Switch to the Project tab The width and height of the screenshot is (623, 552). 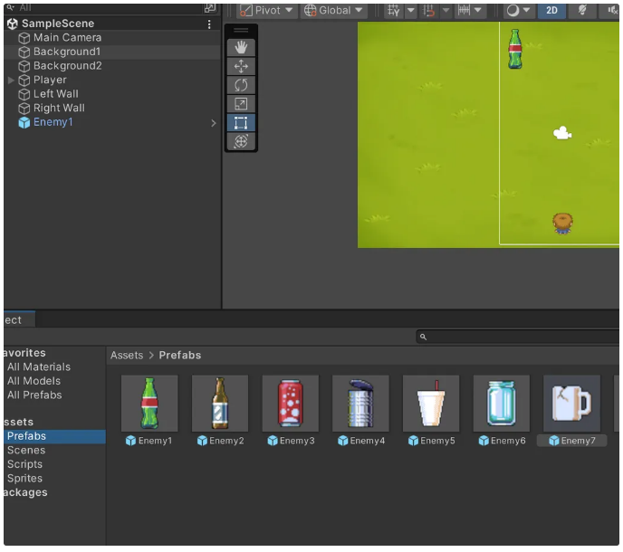coord(18,320)
